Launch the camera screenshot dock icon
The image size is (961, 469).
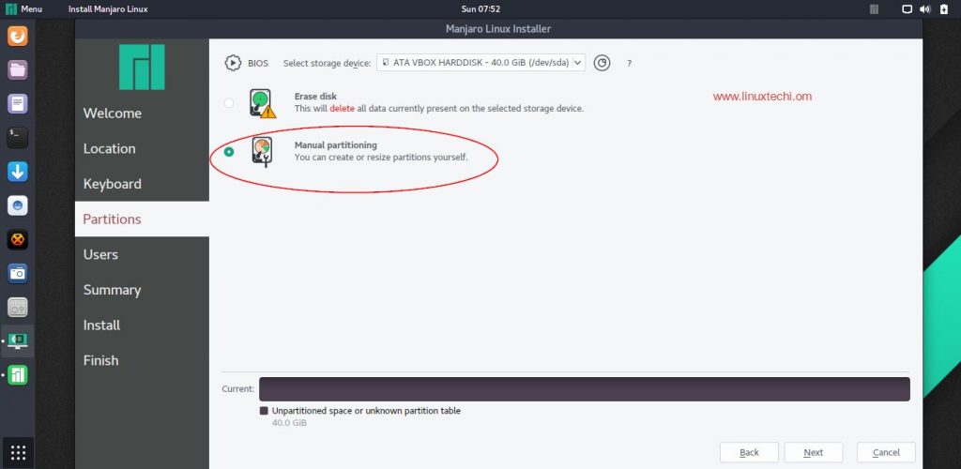[x=17, y=273]
